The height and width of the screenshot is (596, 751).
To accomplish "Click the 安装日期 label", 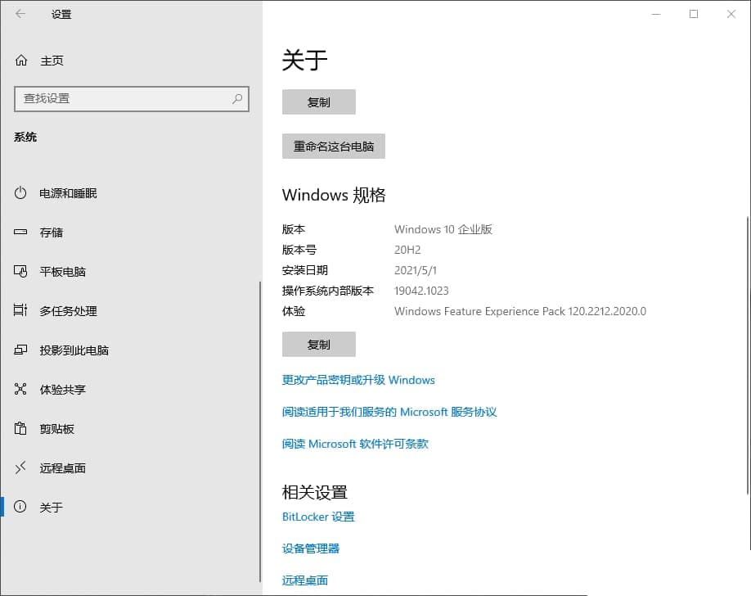I will tap(305, 270).
